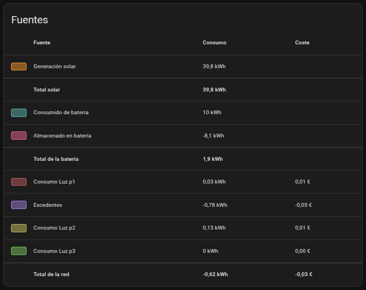Click the -0,03 € total grid cost
The image size is (366, 290).
click(x=303, y=274)
